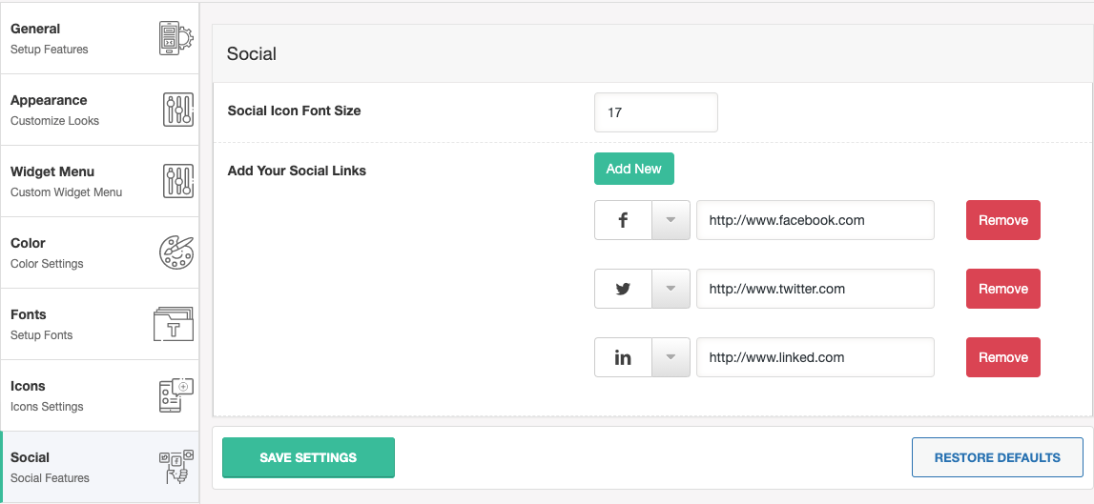This screenshot has height=504, width=1094.
Task: Expand the LinkedIn icon dropdown arrow
Action: coord(671,357)
